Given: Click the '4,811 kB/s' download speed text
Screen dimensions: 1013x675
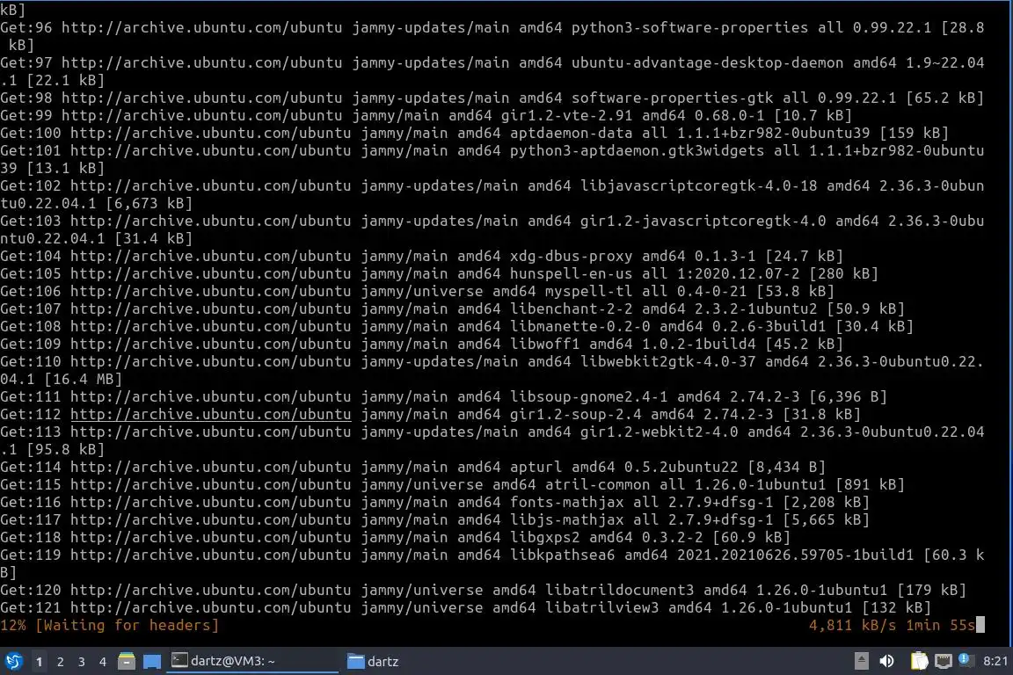Looking at the screenshot, I should click(852, 625).
